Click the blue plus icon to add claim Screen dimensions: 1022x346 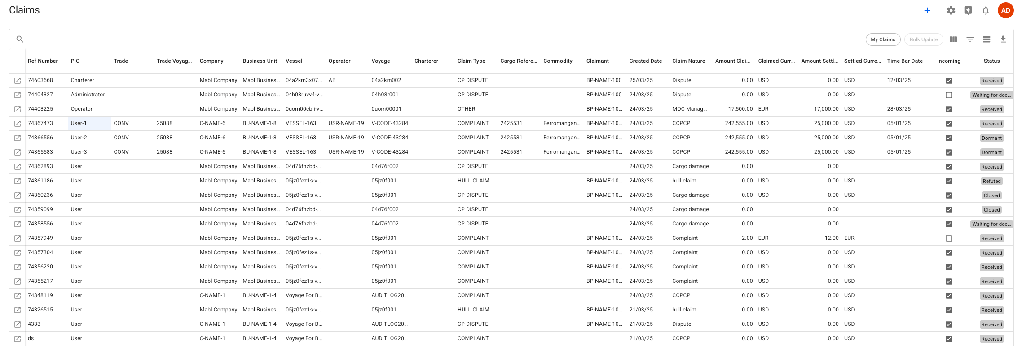tap(927, 10)
